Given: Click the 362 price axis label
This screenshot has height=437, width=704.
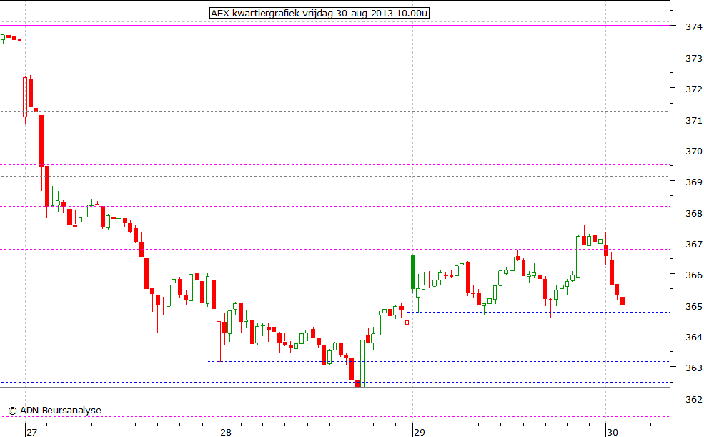Looking at the screenshot, I should click(x=694, y=399).
